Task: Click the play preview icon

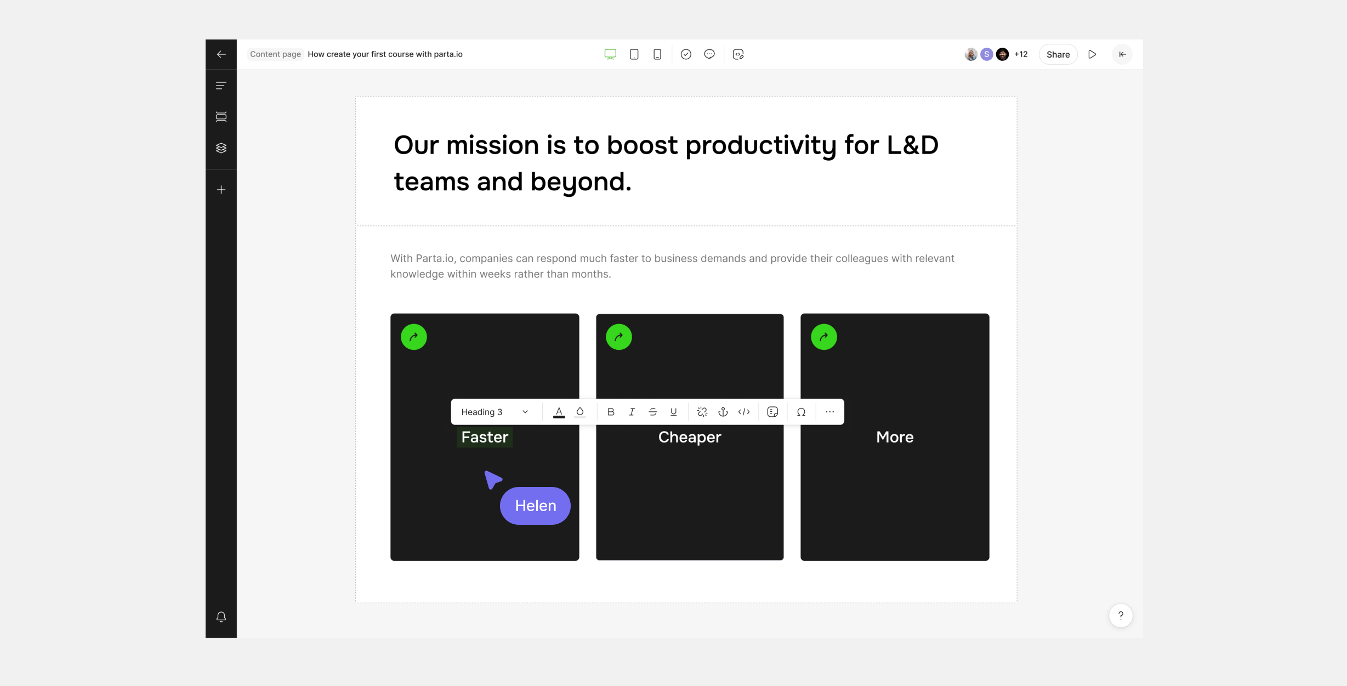Action: coord(1092,54)
